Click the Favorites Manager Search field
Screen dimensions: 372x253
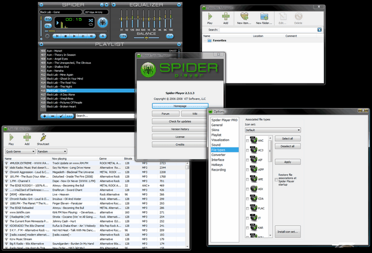pos(268,30)
